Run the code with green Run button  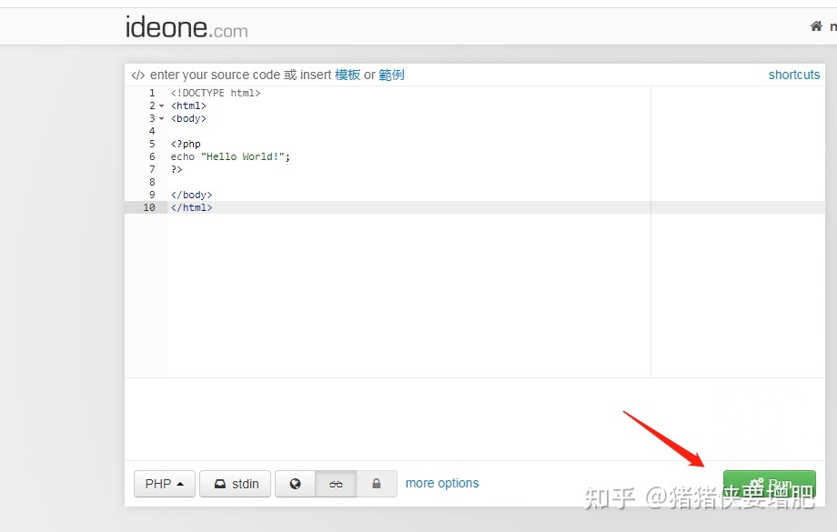tap(769, 484)
